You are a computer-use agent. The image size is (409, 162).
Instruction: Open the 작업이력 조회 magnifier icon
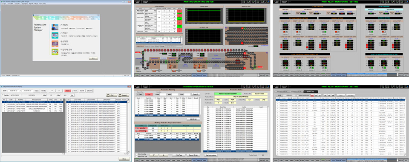55,52
